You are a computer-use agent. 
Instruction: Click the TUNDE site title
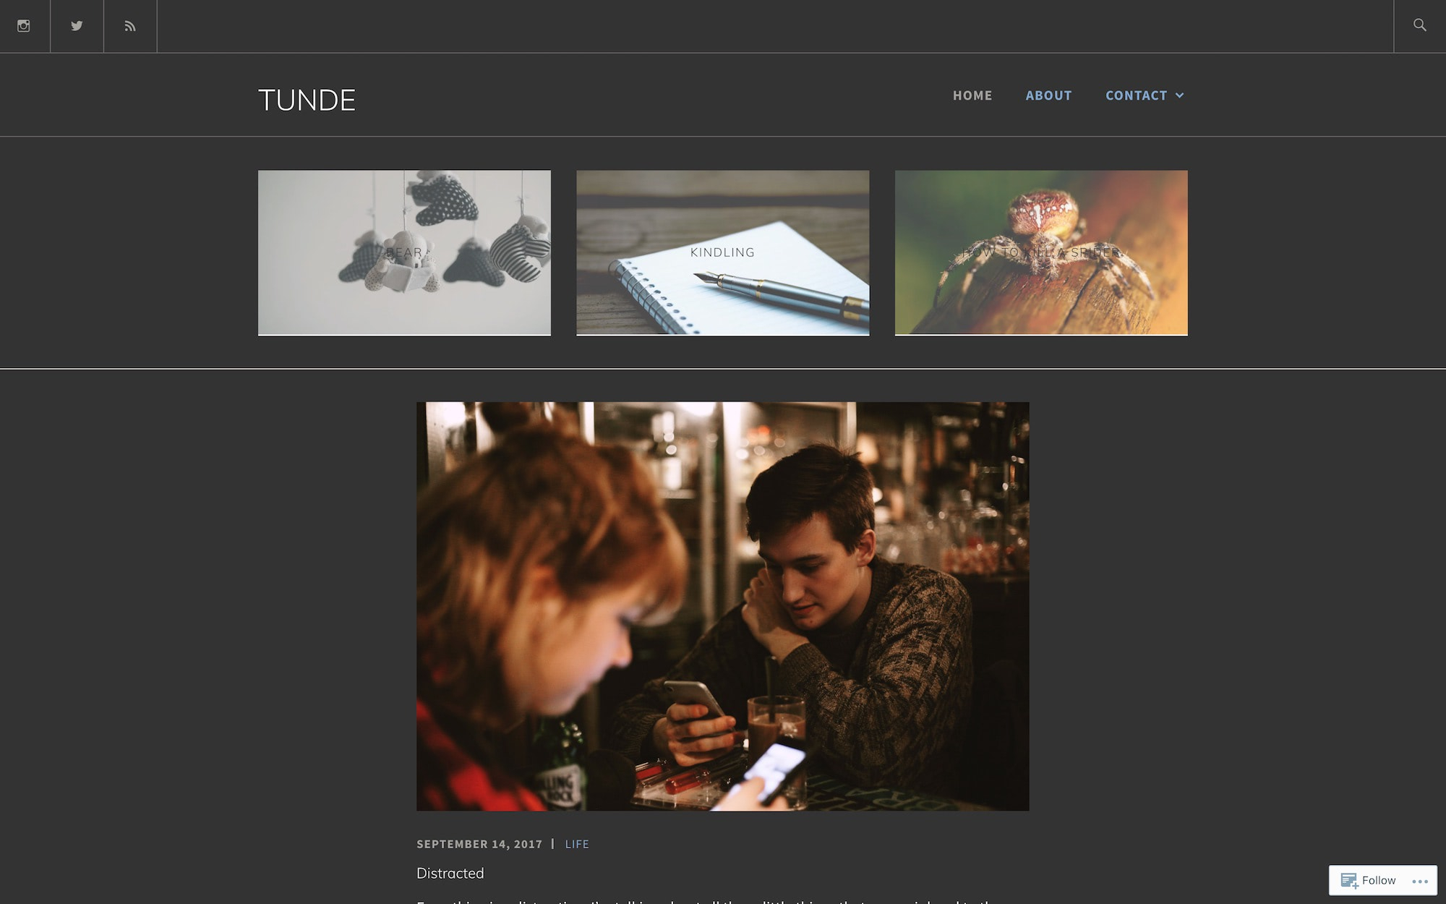(307, 100)
